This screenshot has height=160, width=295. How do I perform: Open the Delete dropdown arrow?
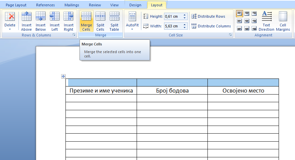click(10, 29)
